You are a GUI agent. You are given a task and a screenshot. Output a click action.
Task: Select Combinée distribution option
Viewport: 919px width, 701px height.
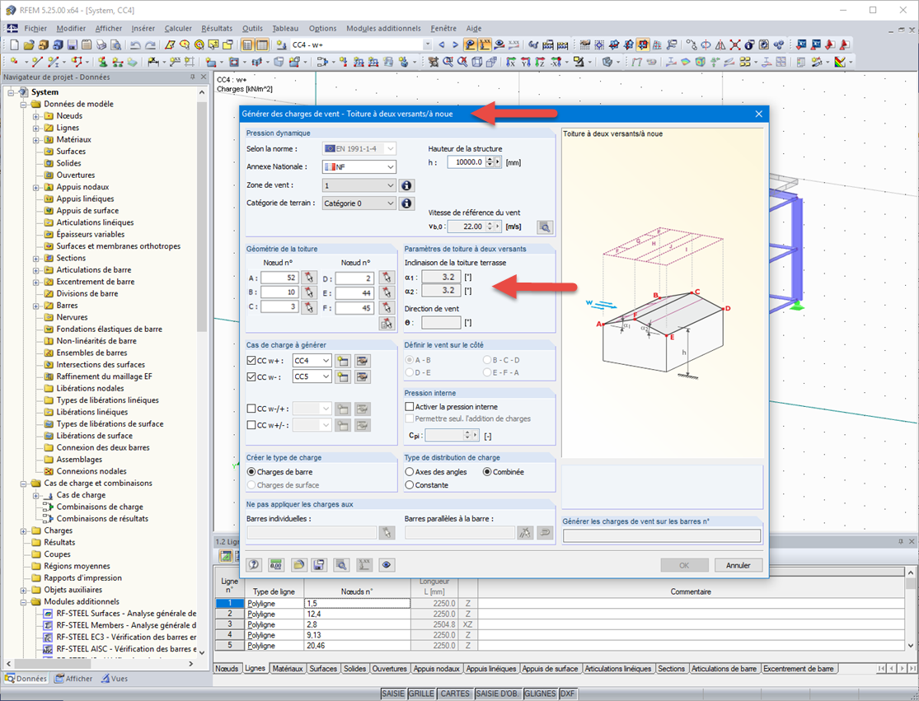[487, 471]
